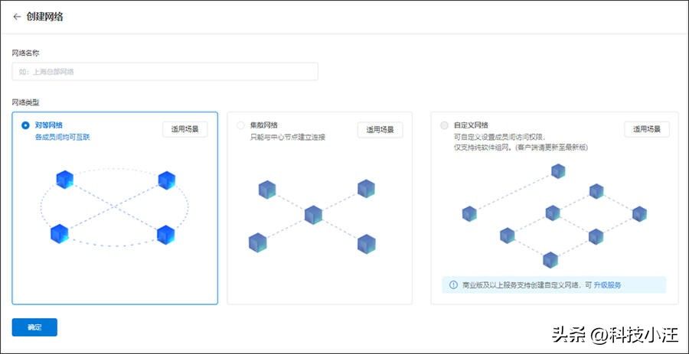
Task: Click top-left cube in 集散网络 diagram
Action: point(266,189)
